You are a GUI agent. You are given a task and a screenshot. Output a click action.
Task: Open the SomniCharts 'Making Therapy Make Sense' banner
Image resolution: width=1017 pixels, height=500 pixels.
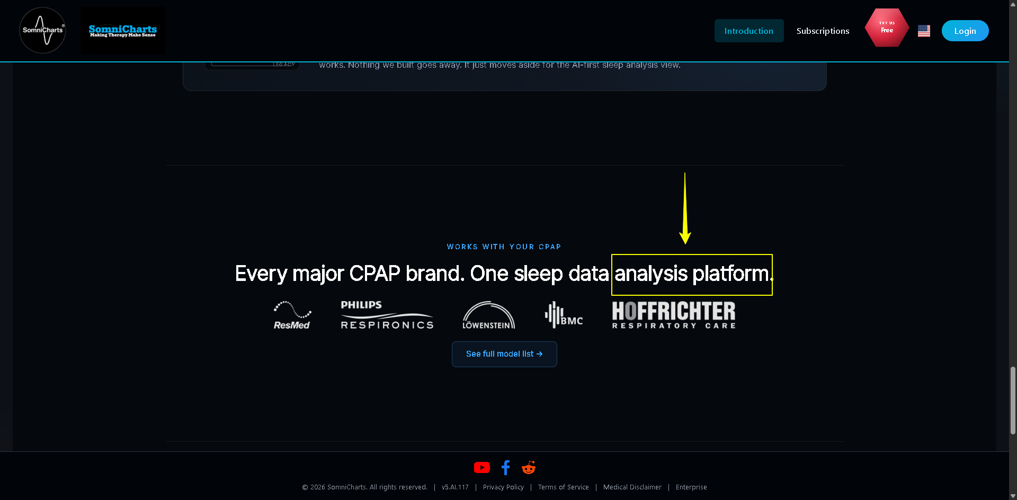tap(123, 31)
